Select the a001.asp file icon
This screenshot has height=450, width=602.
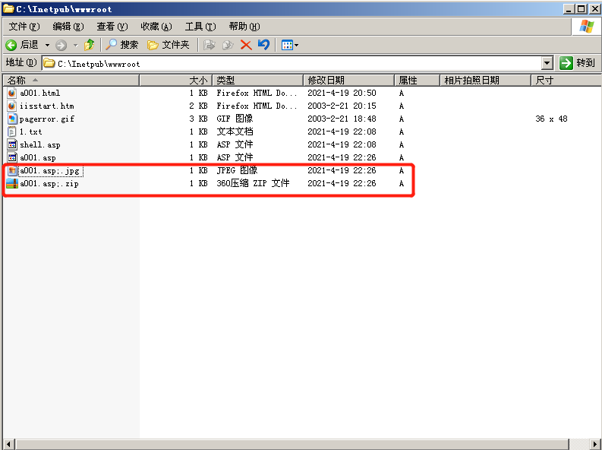[12, 157]
